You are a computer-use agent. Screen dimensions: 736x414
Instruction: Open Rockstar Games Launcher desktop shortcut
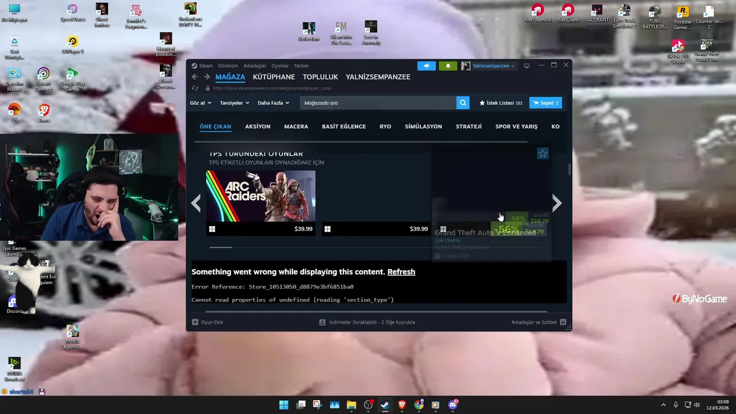[683, 17]
